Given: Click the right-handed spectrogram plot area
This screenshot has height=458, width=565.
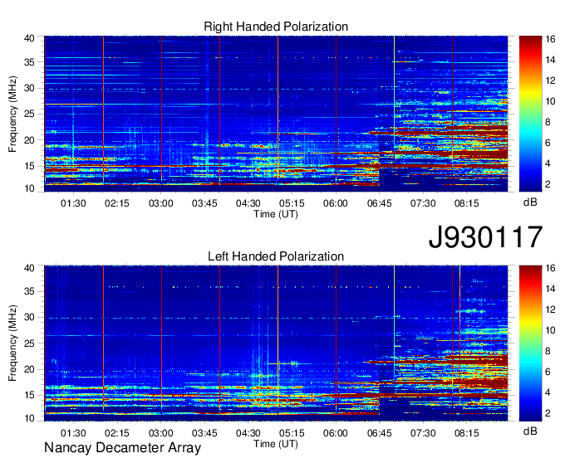Looking at the screenshot, I should click(276, 114).
